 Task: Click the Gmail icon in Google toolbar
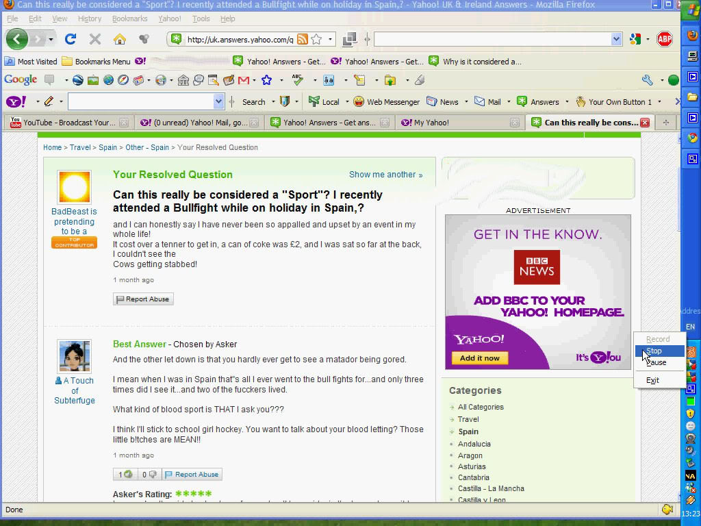(x=244, y=81)
